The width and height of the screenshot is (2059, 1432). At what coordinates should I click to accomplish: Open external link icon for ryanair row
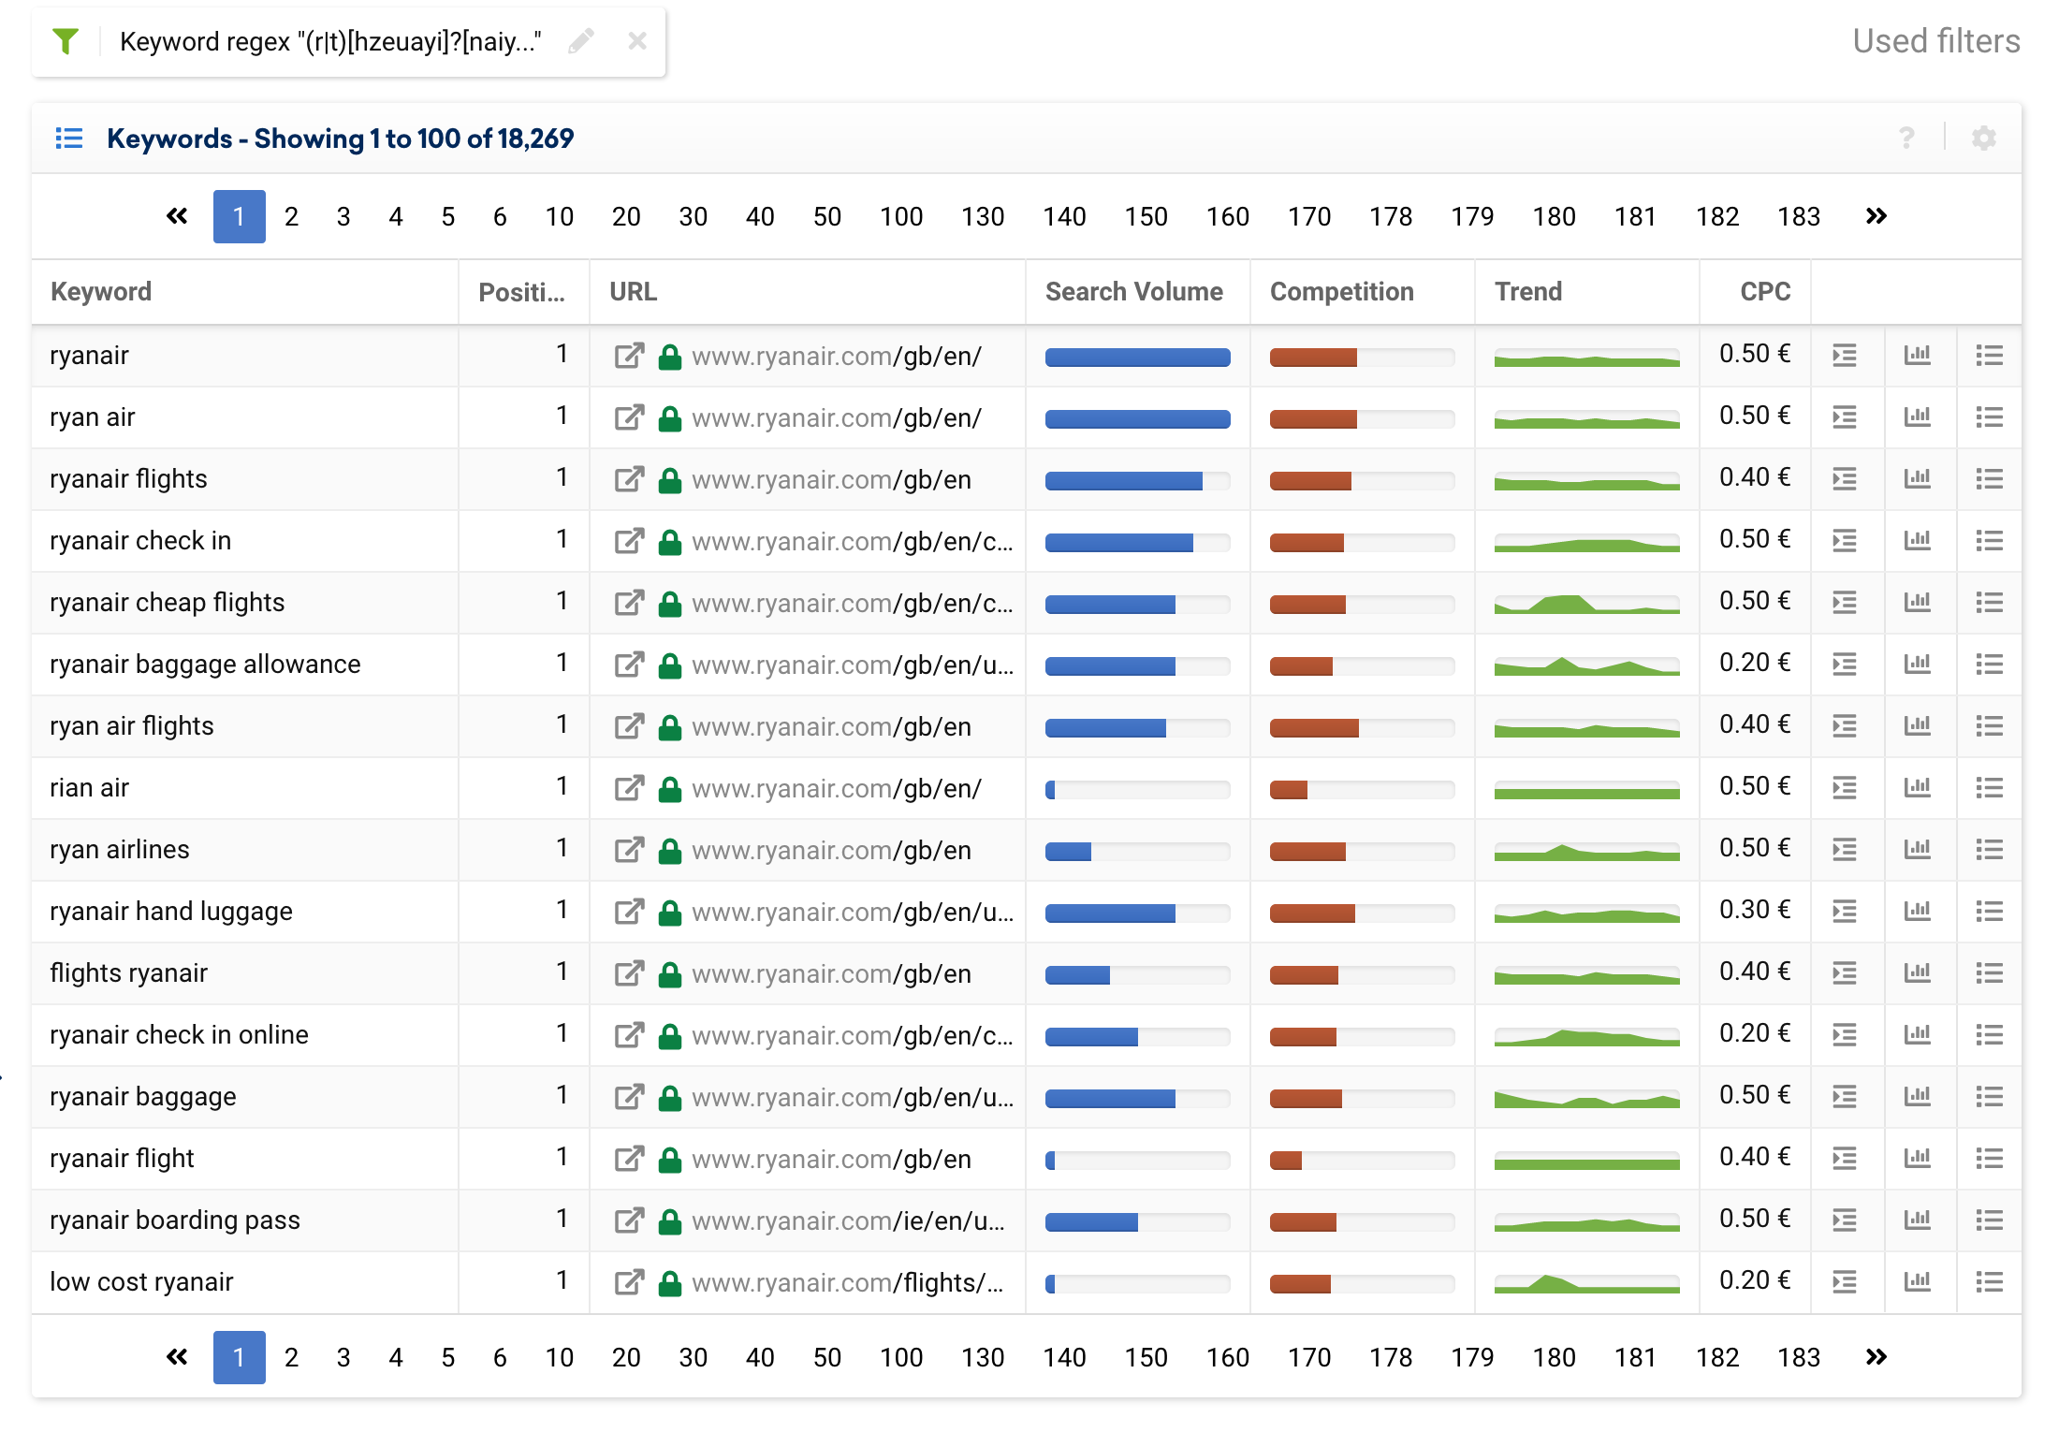629,356
